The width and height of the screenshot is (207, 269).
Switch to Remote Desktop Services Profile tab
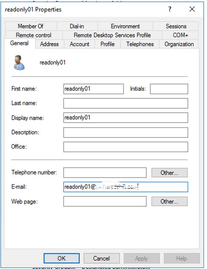(x=112, y=35)
